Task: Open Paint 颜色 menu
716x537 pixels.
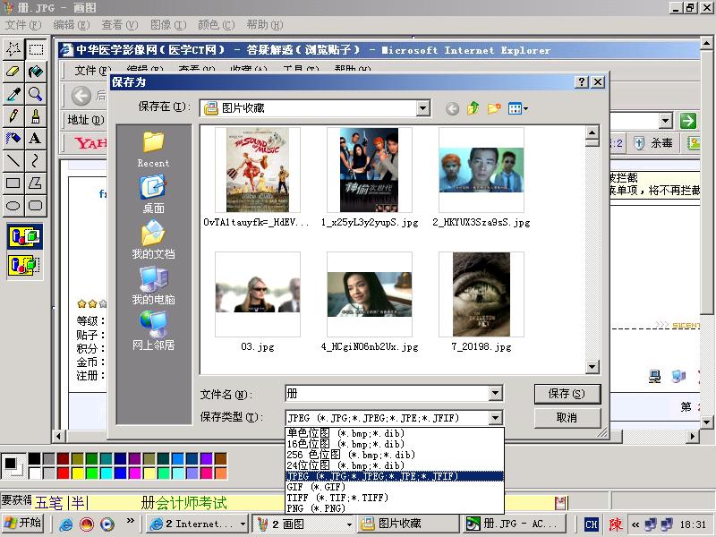Action: 216,25
